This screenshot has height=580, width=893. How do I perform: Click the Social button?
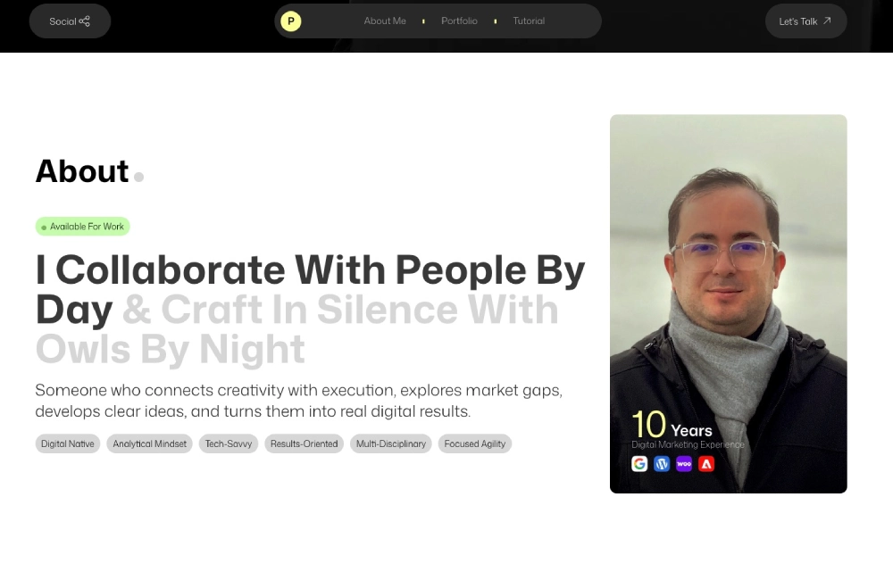pyautogui.click(x=70, y=21)
